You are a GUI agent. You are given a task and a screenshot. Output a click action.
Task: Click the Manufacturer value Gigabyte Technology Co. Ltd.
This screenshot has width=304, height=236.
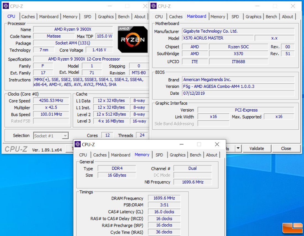coord(238,31)
